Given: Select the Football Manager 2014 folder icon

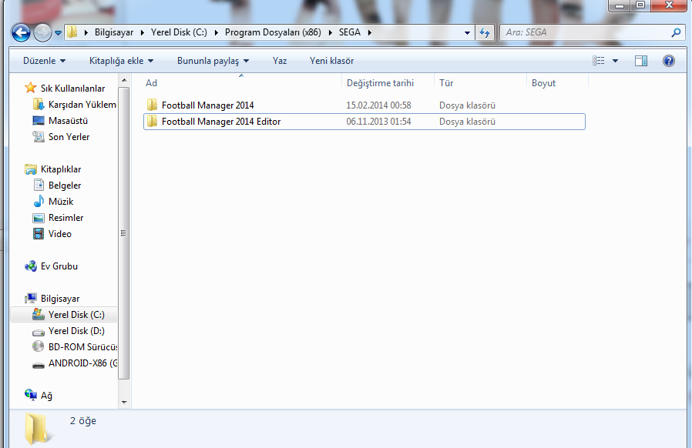Looking at the screenshot, I should [x=152, y=105].
